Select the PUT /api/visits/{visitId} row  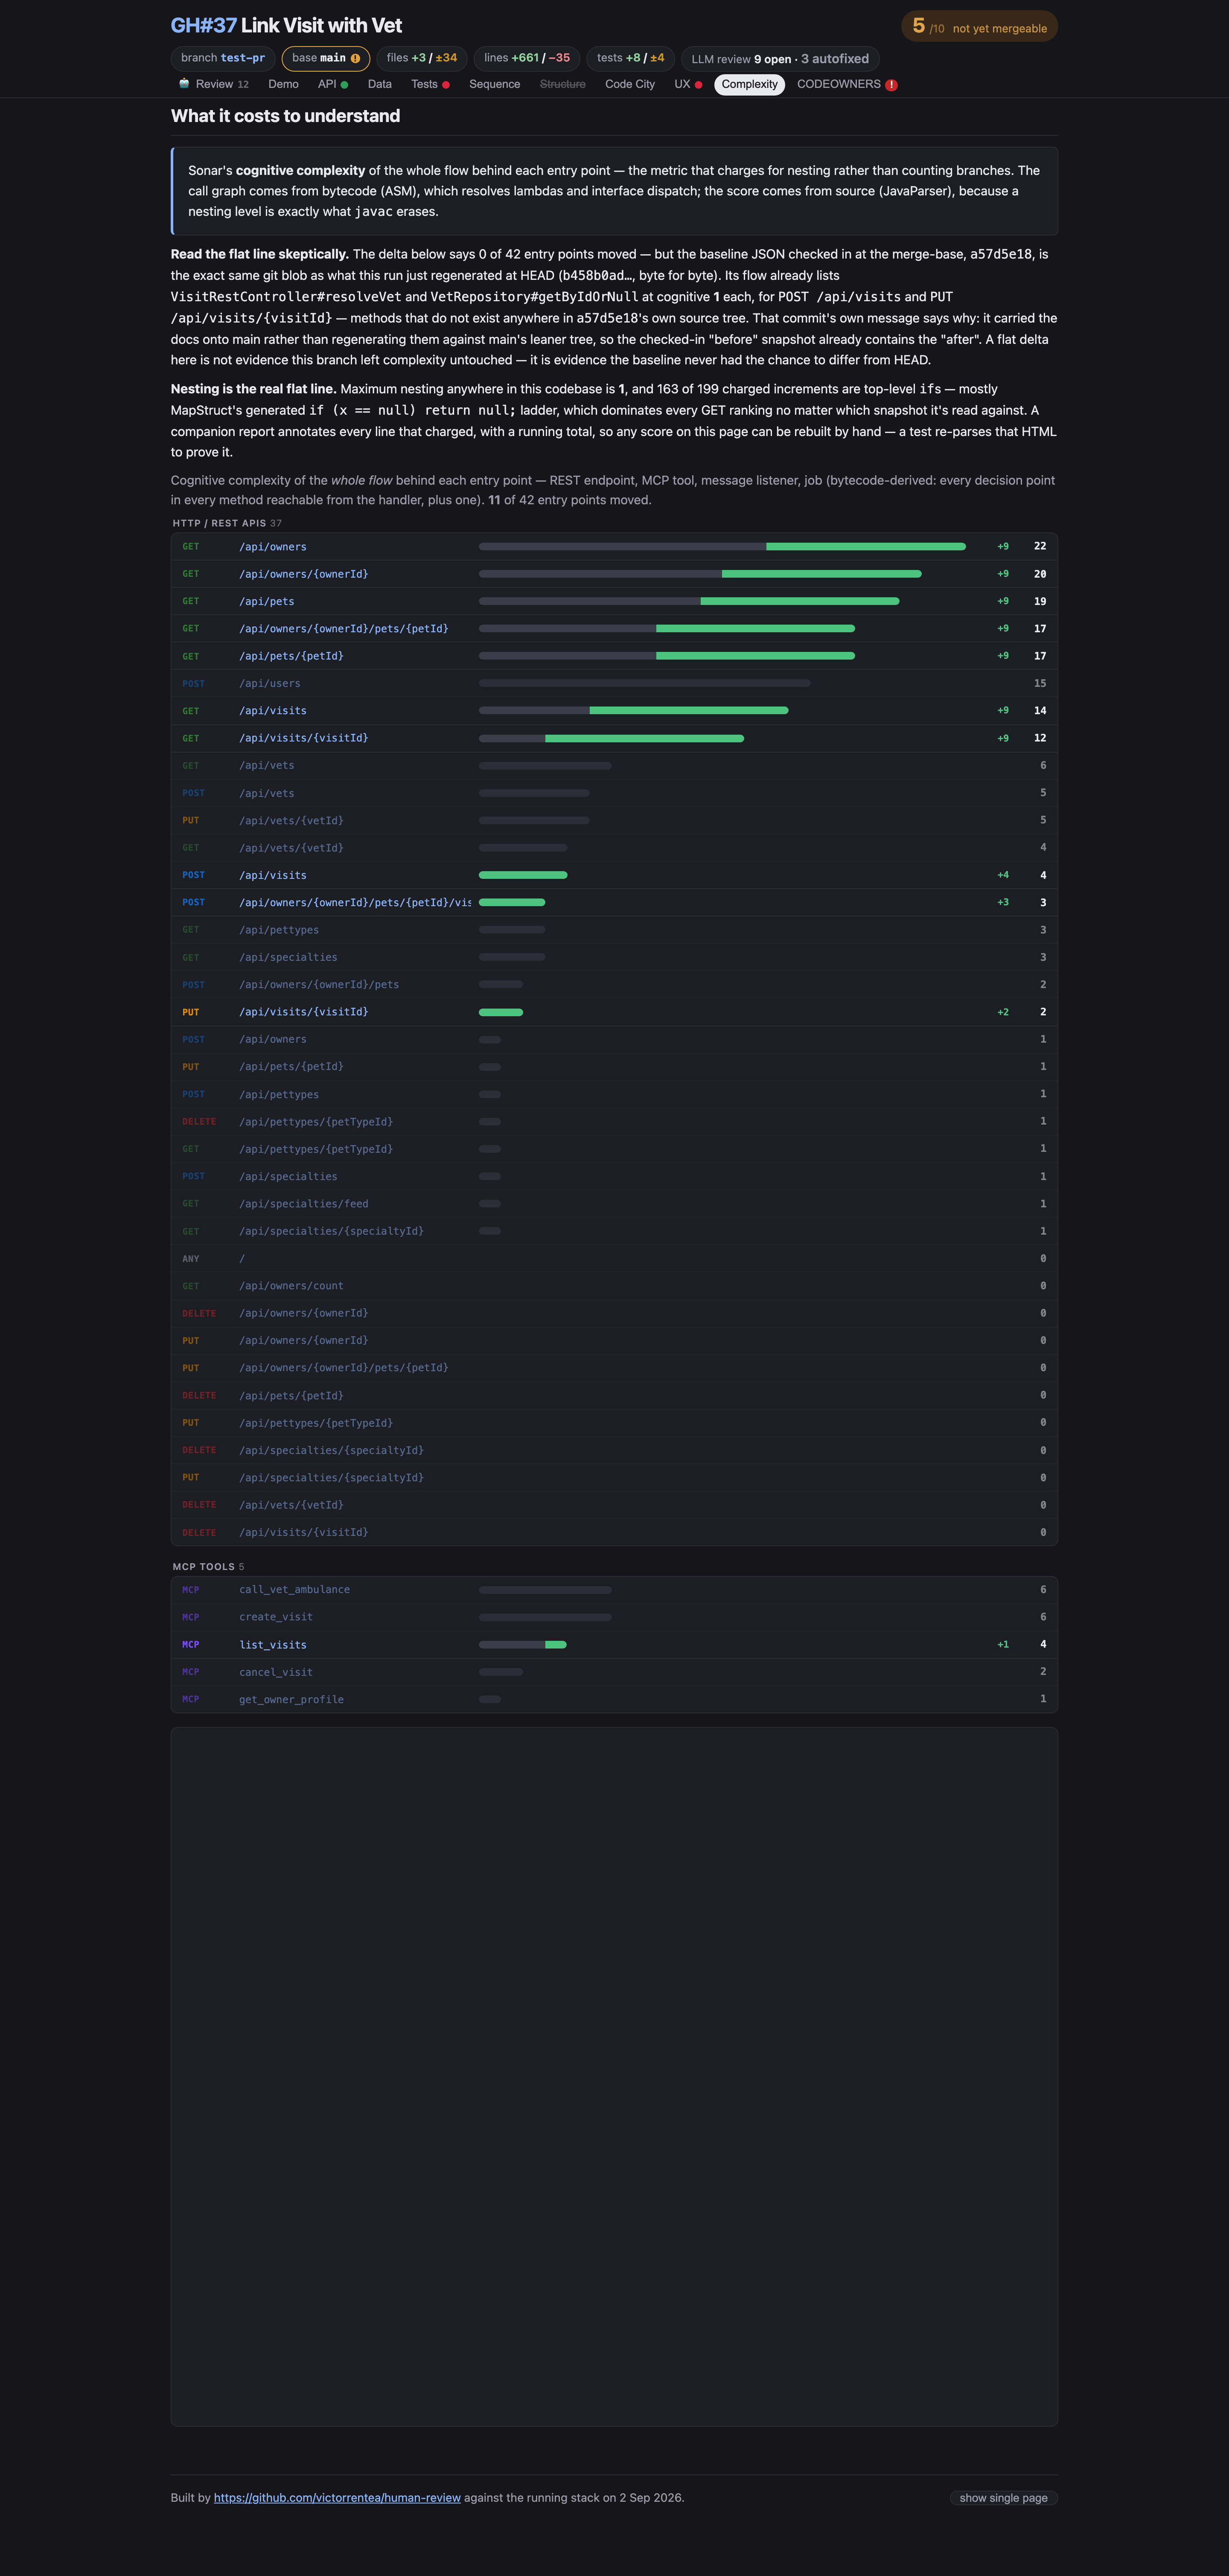[614, 1012]
